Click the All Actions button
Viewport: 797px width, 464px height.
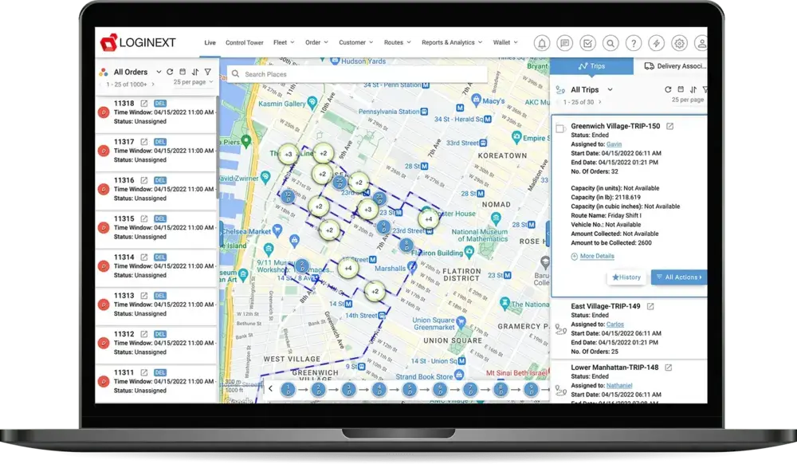pyautogui.click(x=678, y=277)
